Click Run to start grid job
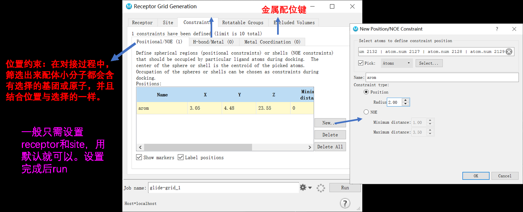 pos(345,188)
